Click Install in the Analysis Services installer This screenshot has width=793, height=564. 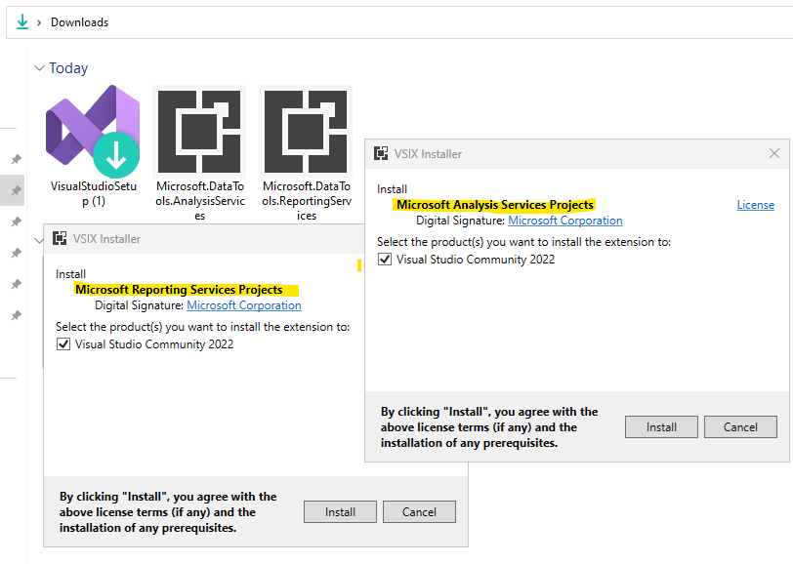661,427
